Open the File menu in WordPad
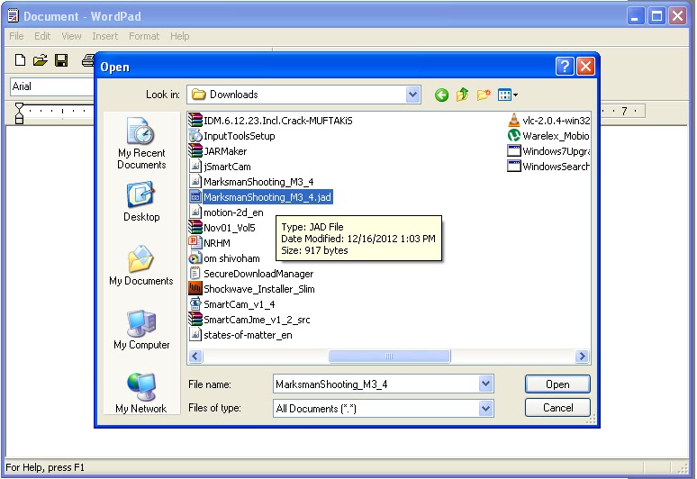This screenshot has width=697, height=479. tap(16, 36)
